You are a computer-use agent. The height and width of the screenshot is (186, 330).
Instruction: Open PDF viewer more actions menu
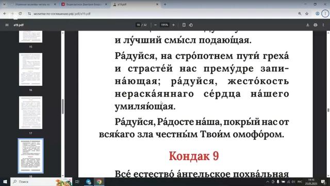click(x=323, y=25)
